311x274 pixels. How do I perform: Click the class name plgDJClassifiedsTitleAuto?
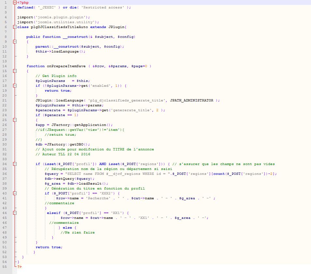pyautogui.click(x=59, y=27)
